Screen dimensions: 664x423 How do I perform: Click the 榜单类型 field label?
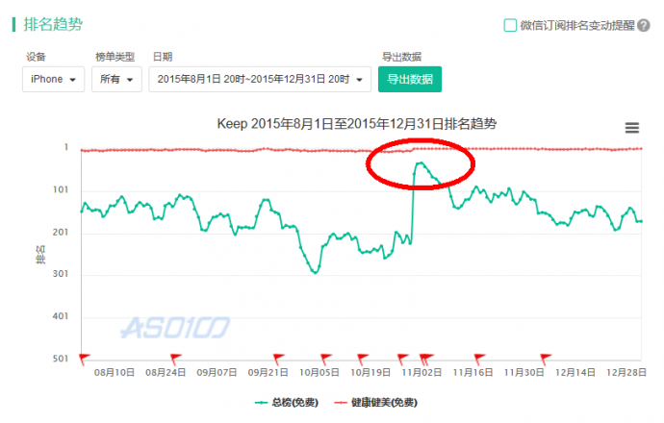[115, 57]
